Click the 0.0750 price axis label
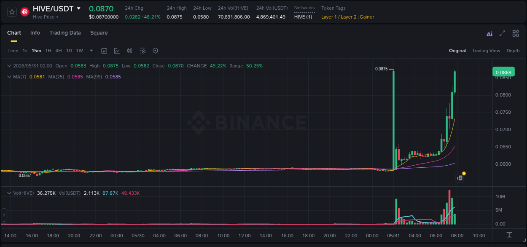527x247 pixels. [x=503, y=112]
